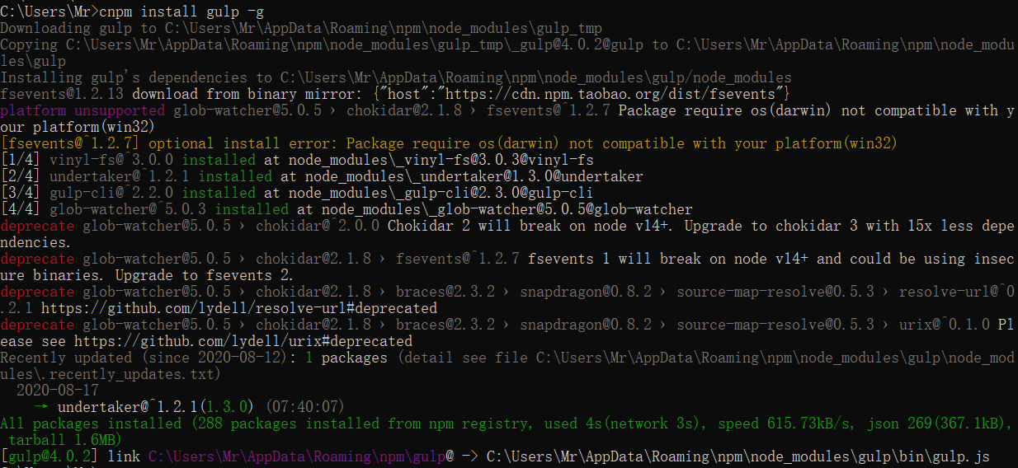This screenshot has width=1018, height=468.
Task: Click the date '2020-08-17'
Action: click(x=58, y=391)
